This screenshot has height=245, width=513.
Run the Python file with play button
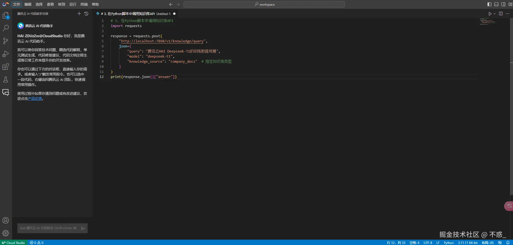(x=490, y=14)
